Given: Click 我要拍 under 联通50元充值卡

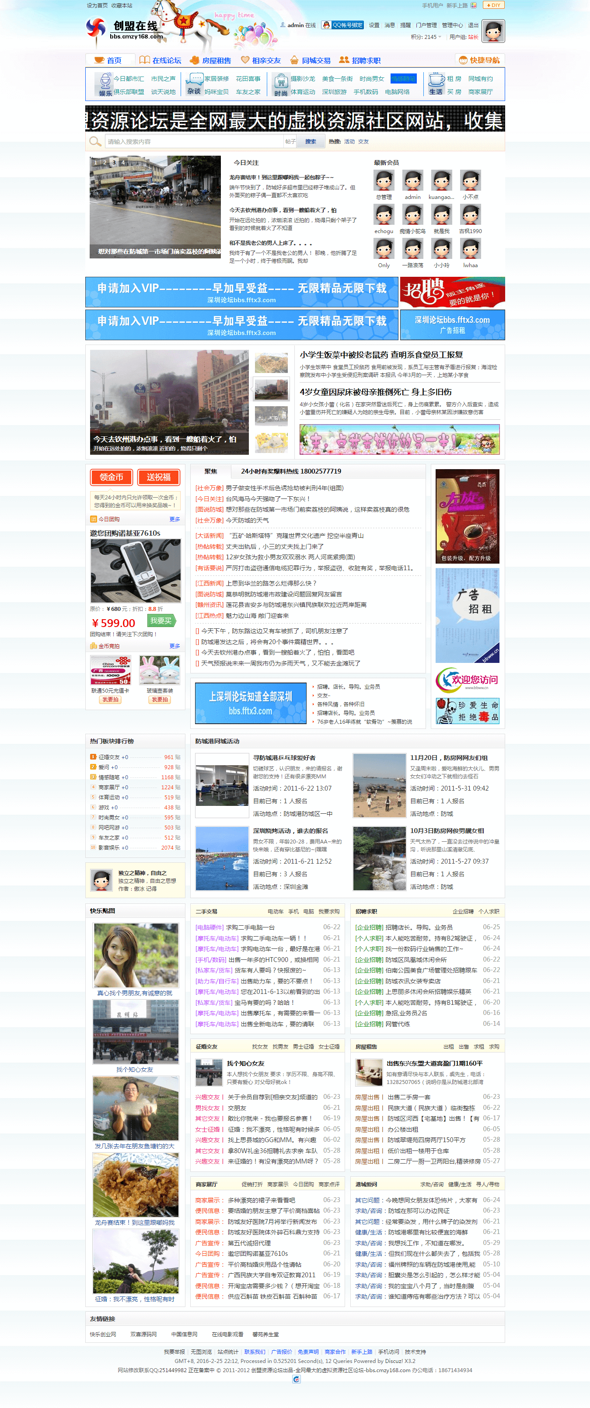Looking at the screenshot, I should 111,700.
